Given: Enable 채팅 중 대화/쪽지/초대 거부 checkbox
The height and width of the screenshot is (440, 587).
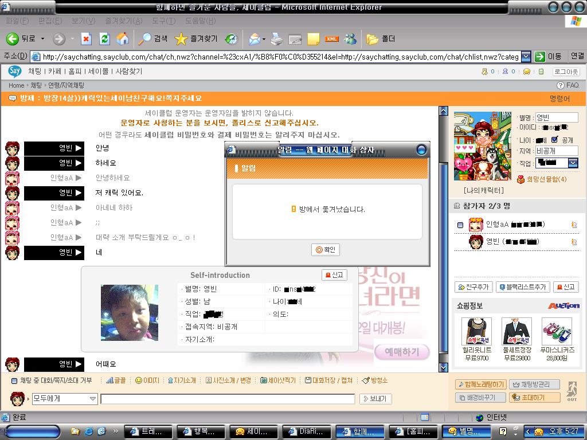Looking at the screenshot, I should pyautogui.click(x=15, y=380).
